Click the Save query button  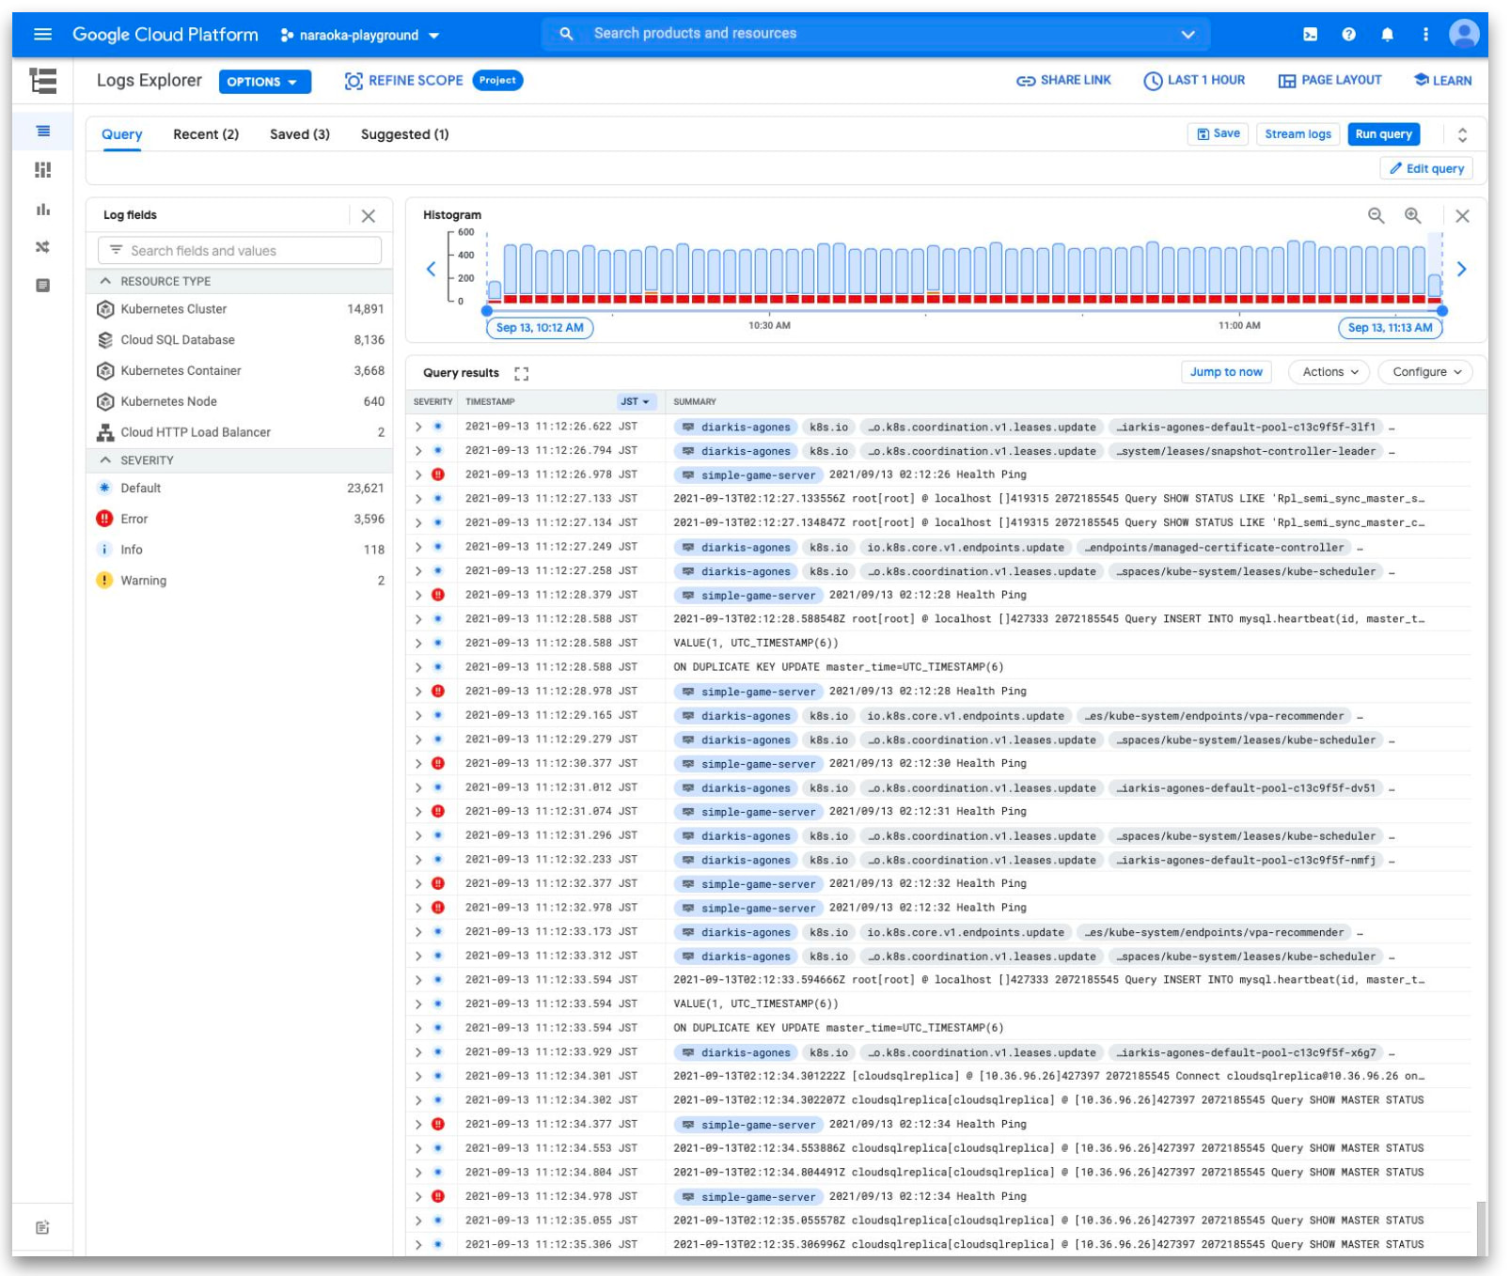1218,134
